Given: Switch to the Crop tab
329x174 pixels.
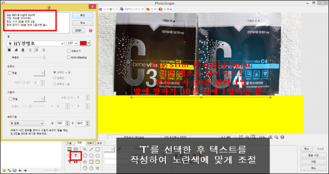Looking at the screenshot, I should (90, 143).
